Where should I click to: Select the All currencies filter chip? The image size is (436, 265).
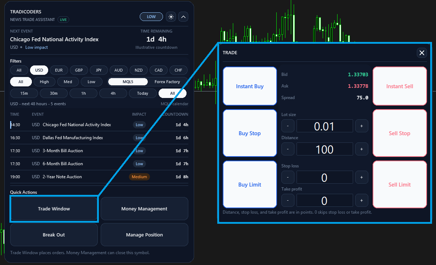pyautogui.click(x=19, y=70)
